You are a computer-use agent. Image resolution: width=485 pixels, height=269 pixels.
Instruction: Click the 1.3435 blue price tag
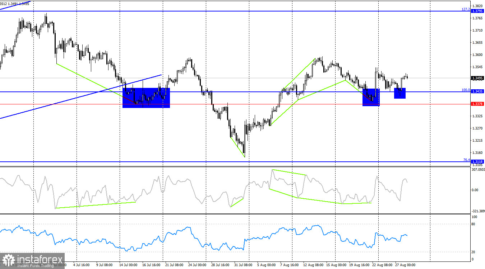click(x=477, y=92)
